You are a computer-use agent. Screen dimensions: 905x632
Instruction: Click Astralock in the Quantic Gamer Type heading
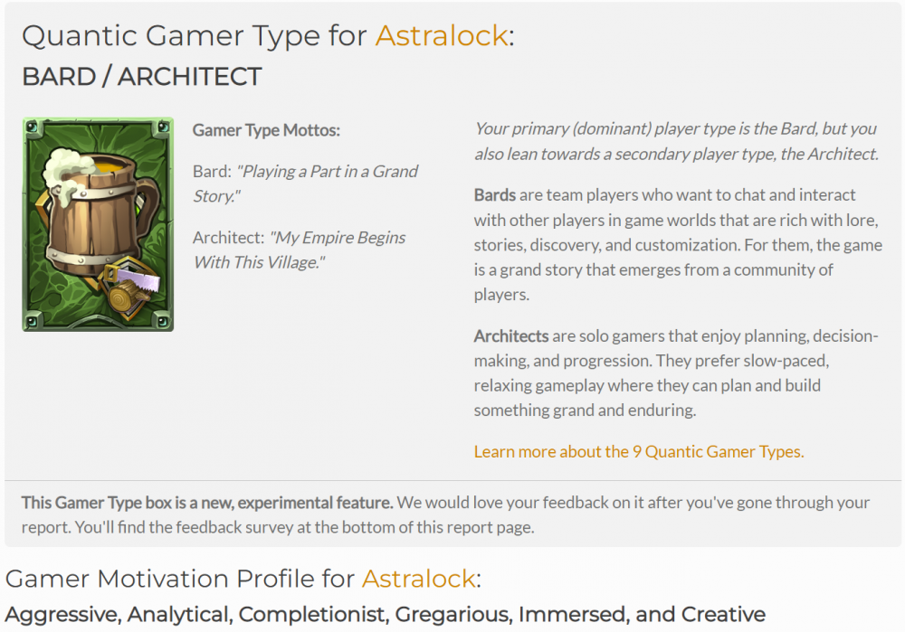point(442,35)
